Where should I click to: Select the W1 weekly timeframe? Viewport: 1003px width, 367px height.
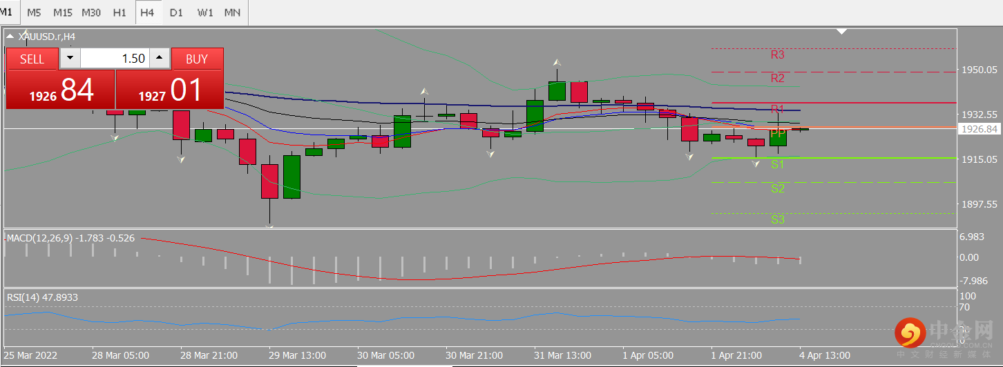point(205,12)
